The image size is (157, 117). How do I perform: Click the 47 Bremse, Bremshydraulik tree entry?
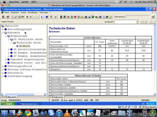(x=30, y=56)
